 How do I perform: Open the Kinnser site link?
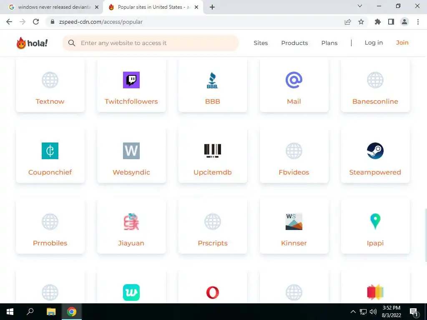[294, 243]
